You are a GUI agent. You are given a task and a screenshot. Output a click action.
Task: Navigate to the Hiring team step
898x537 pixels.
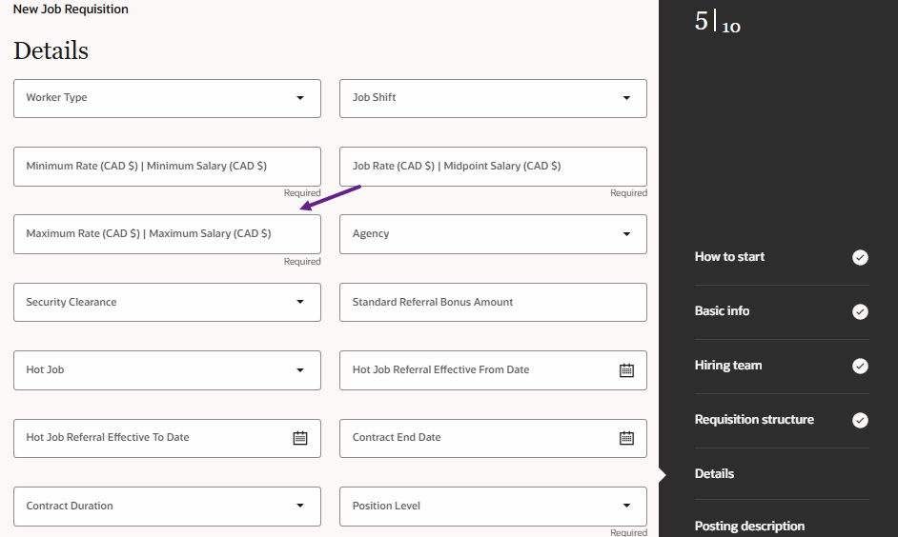click(728, 366)
